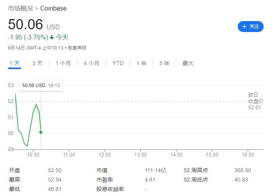Screen dimensions: 275x196
Task: Follow Coinbase with the 关注 button
Action: (x=251, y=27)
